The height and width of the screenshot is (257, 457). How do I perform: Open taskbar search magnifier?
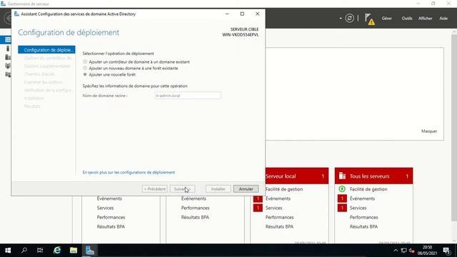pos(24,251)
